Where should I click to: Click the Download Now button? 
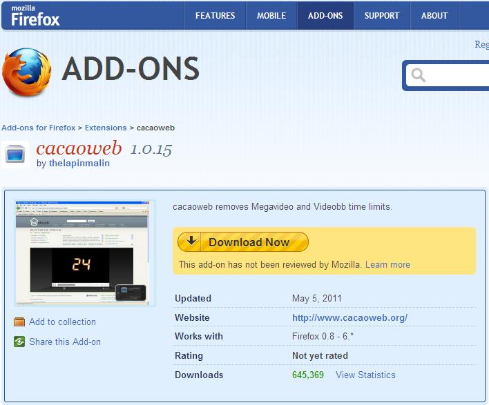click(x=243, y=241)
